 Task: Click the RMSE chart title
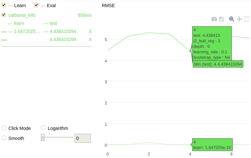pyautogui.click(x=108, y=5)
